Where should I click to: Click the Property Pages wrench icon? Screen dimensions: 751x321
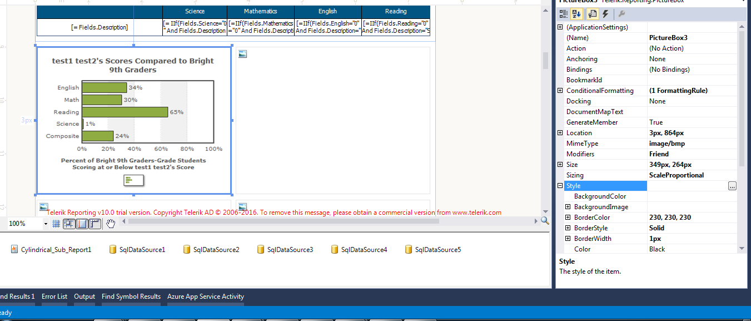tap(621, 14)
